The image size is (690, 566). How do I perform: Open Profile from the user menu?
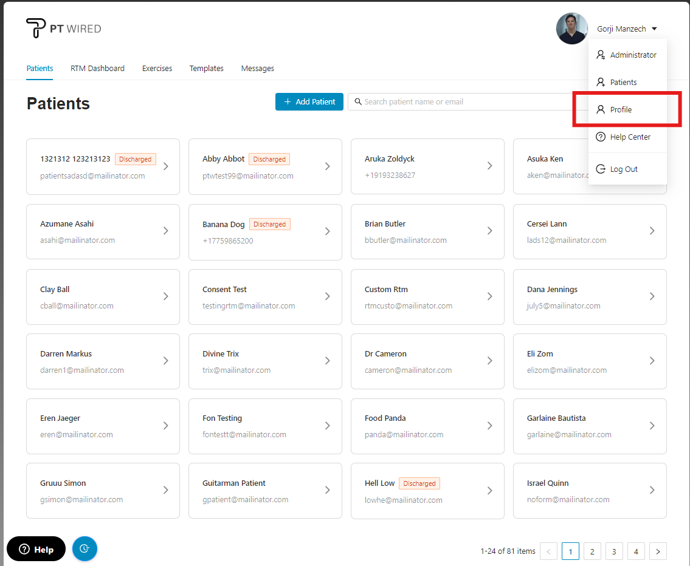click(621, 110)
